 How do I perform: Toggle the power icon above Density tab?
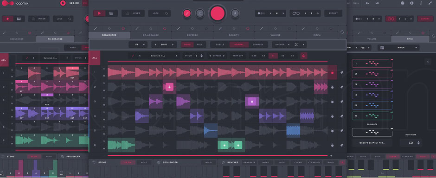pyautogui.click(x=248, y=28)
